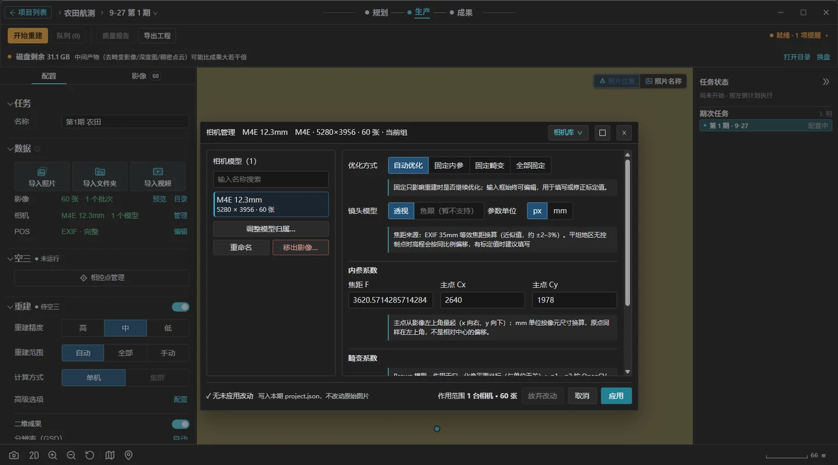Viewport: 838px width, 465px height.
Task: Toggle 照片名称 photo name display
Action: coord(663,81)
